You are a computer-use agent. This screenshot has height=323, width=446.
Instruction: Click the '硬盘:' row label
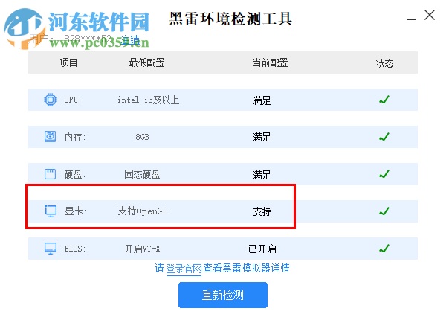pyautogui.click(x=75, y=174)
